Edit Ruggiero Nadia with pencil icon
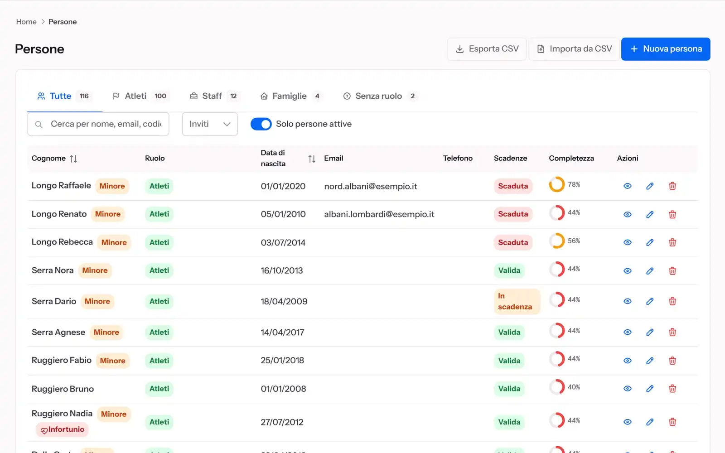The width and height of the screenshot is (725, 453). 650,422
